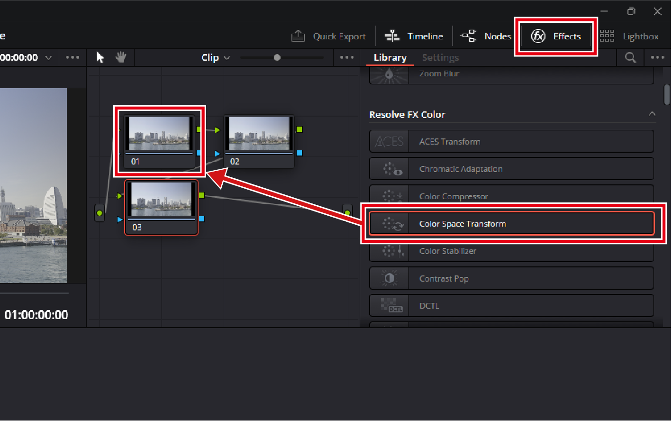
Task: Open the Clip mode dropdown
Action: (216, 57)
